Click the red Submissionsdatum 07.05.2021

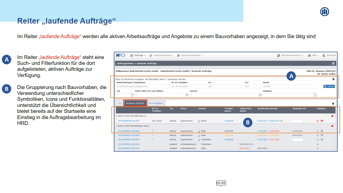click(245, 148)
